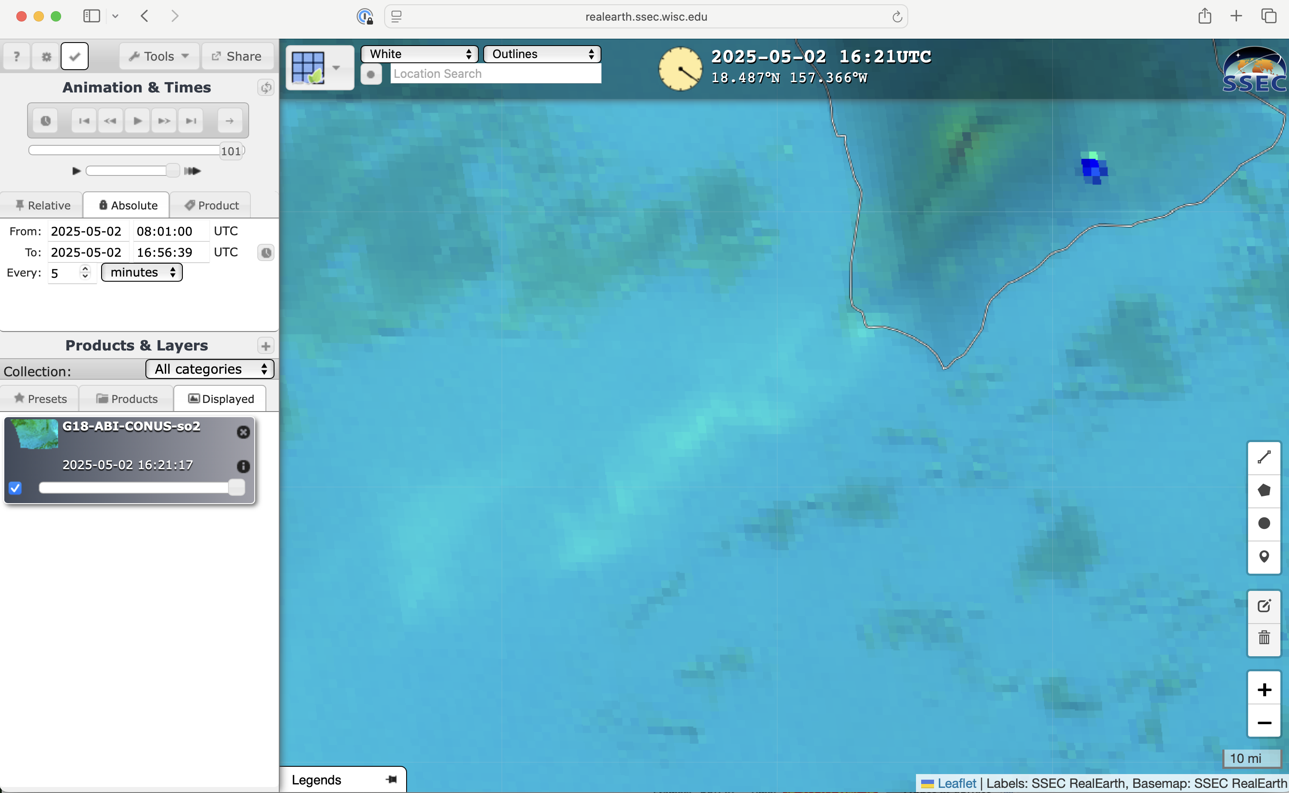Click plus icon beside Products & Layers

(265, 346)
